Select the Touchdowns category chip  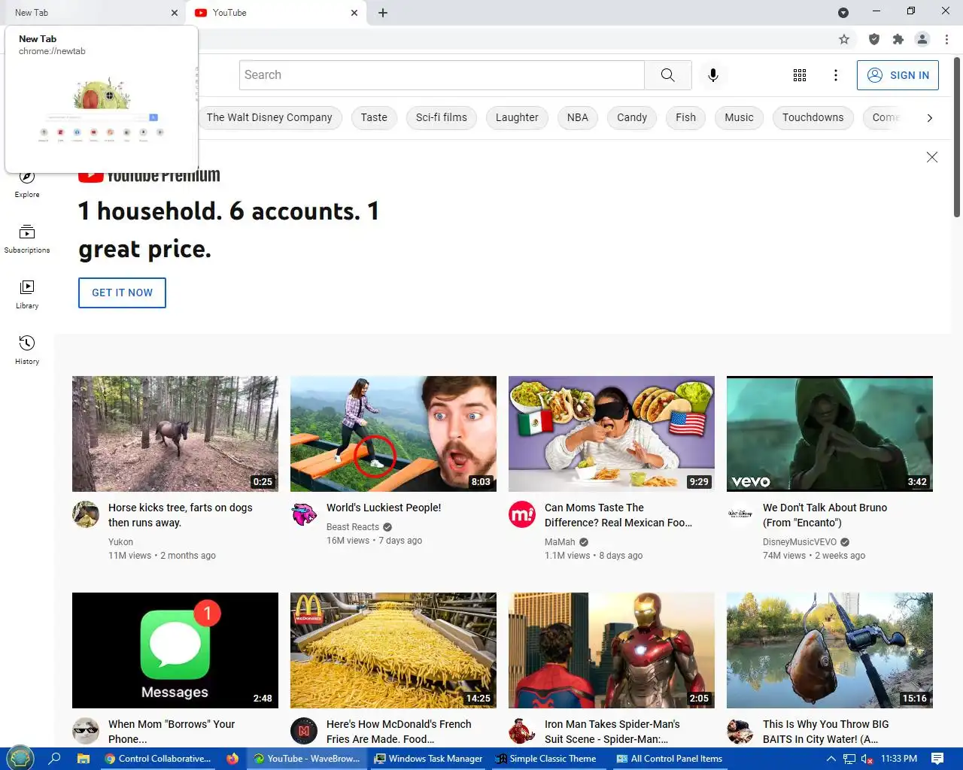[x=813, y=118]
